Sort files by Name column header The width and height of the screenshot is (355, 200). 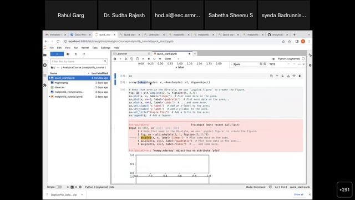54,73
